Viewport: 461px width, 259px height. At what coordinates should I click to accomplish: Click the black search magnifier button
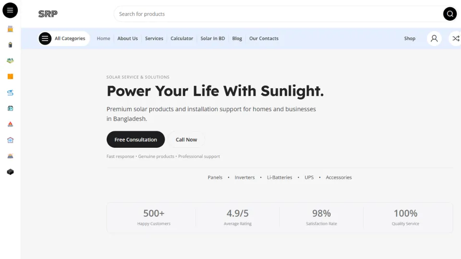[x=449, y=14]
